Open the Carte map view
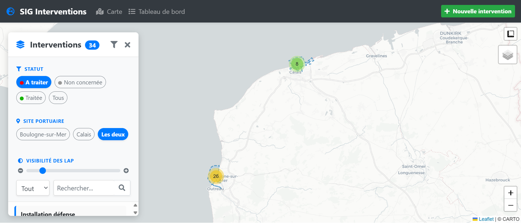 click(x=109, y=12)
